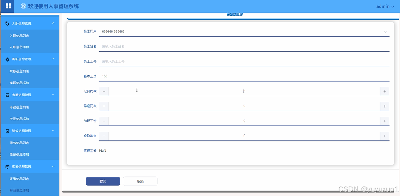
Task: Click the 迟到罚款 number value field
Action: (x=244, y=91)
